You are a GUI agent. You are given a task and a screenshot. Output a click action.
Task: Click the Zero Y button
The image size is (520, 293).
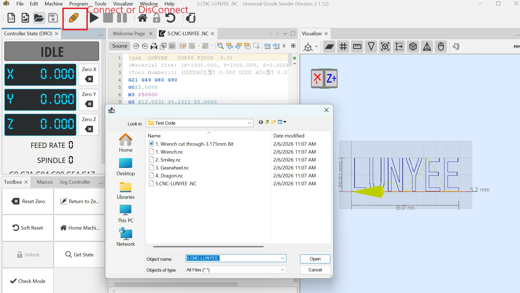pos(89,99)
